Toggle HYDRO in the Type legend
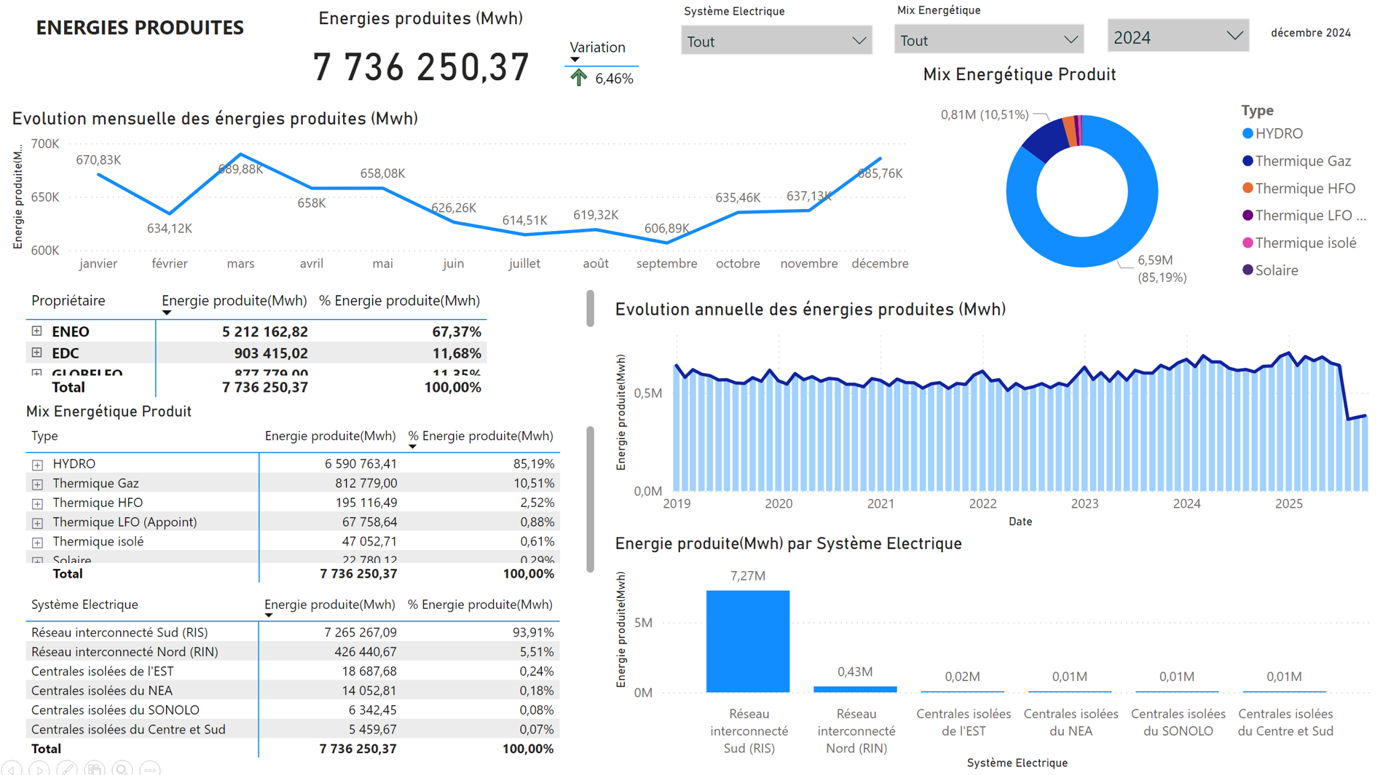 (1278, 133)
